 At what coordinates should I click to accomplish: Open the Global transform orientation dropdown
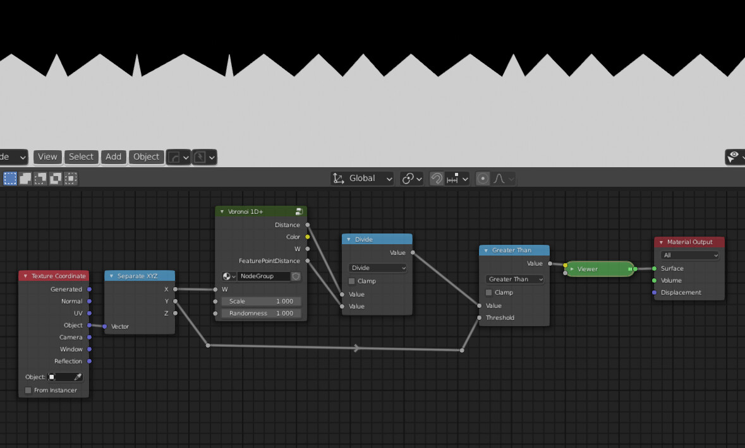coord(362,179)
